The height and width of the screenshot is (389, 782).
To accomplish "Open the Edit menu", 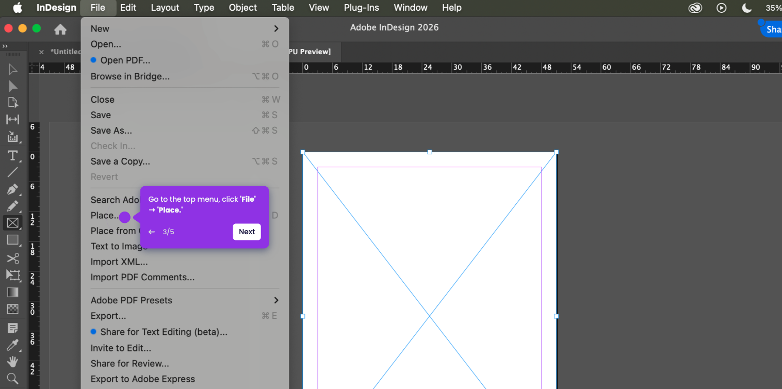I will point(128,8).
